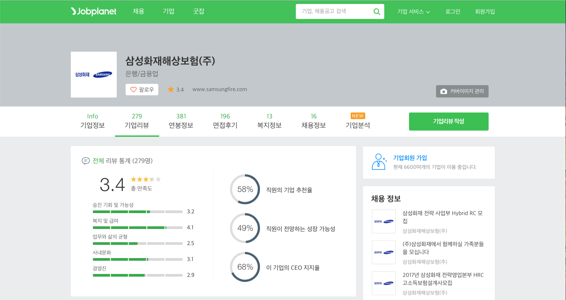Click the 기업리뷰 작성 button
Image resolution: width=566 pixels, height=300 pixels.
[x=449, y=121]
